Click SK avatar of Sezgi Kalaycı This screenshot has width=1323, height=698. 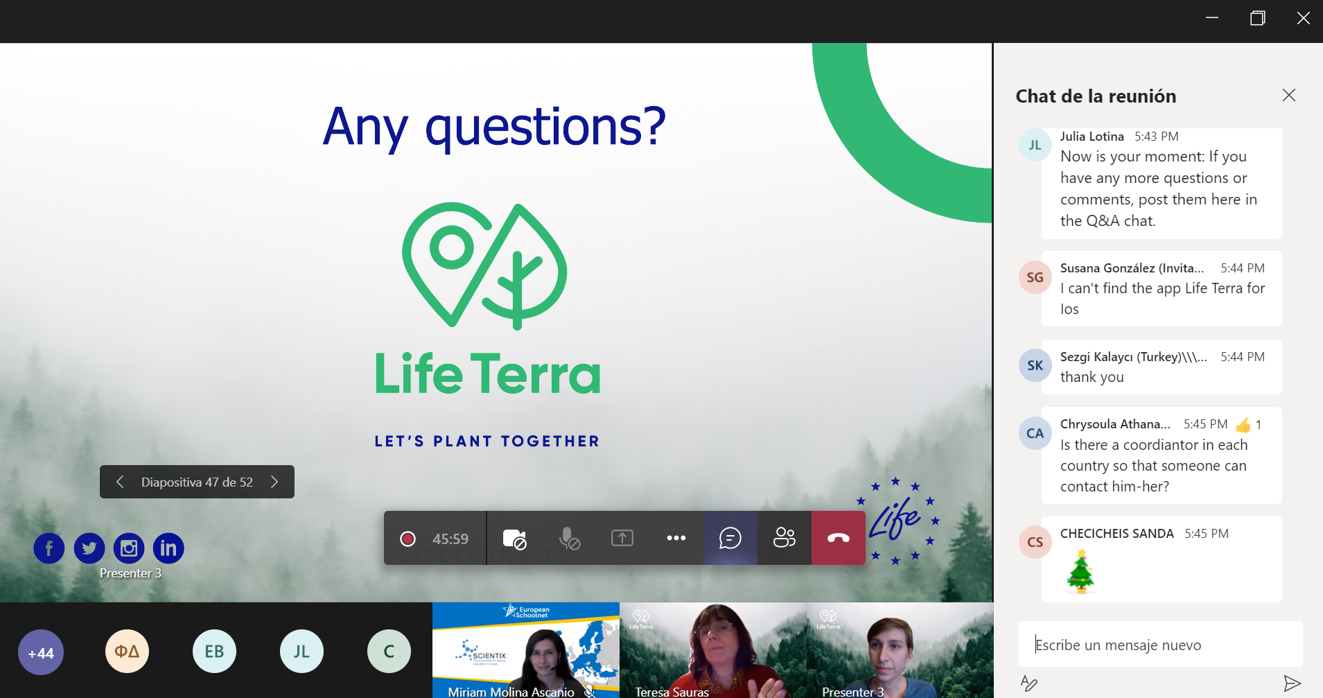pos(1035,365)
